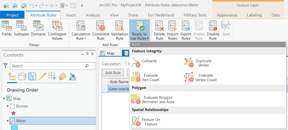The image size is (288, 130).
Task: Add a Constraint Rule
Action: click(101, 30)
